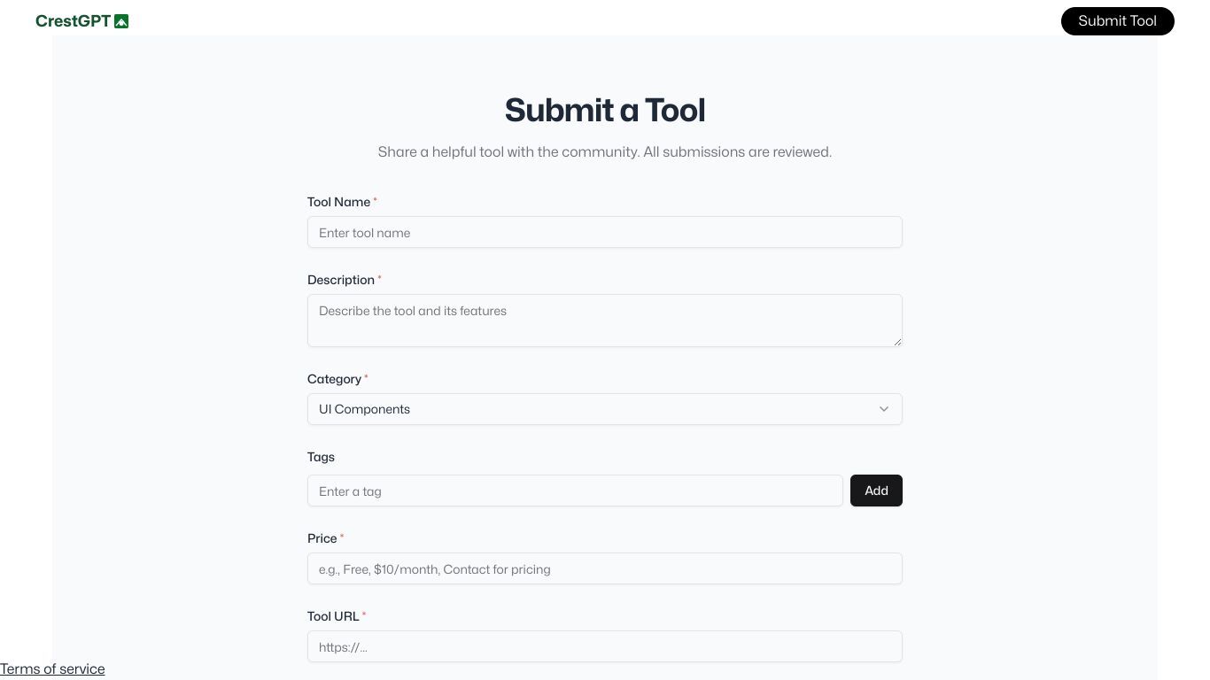The height and width of the screenshot is (680, 1210).
Task: Focus the Tool Name input field
Action: click(x=605, y=233)
